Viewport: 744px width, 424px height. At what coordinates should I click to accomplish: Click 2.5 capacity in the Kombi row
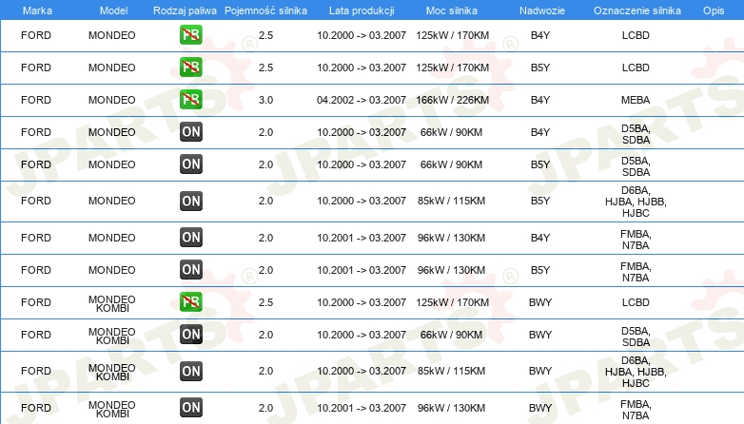(265, 302)
